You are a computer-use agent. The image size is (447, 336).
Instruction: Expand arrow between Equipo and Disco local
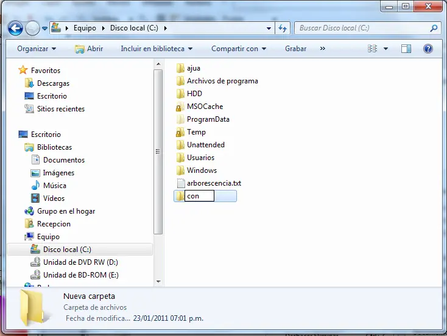click(x=103, y=28)
